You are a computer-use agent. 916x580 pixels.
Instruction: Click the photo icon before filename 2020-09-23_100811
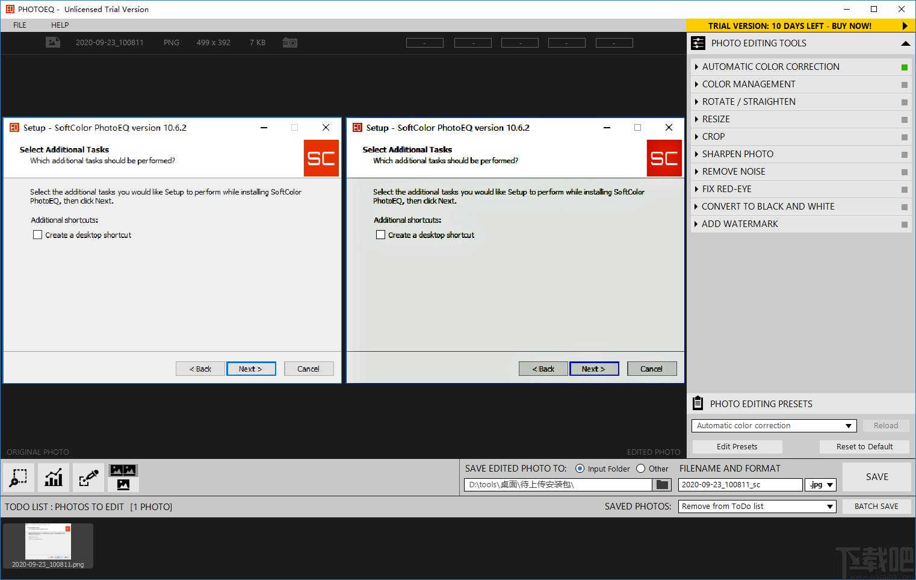pos(53,43)
